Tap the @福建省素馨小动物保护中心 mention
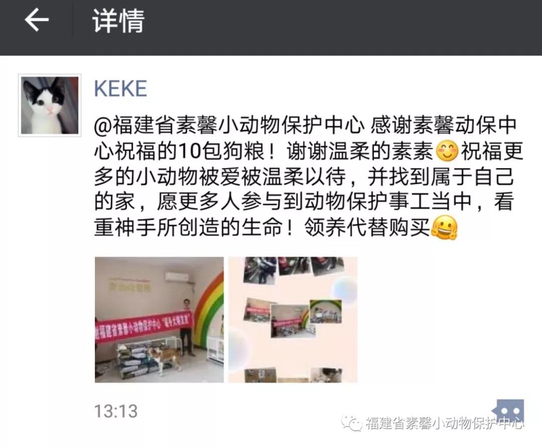Screen dimensions: 542x447 click(229, 125)
